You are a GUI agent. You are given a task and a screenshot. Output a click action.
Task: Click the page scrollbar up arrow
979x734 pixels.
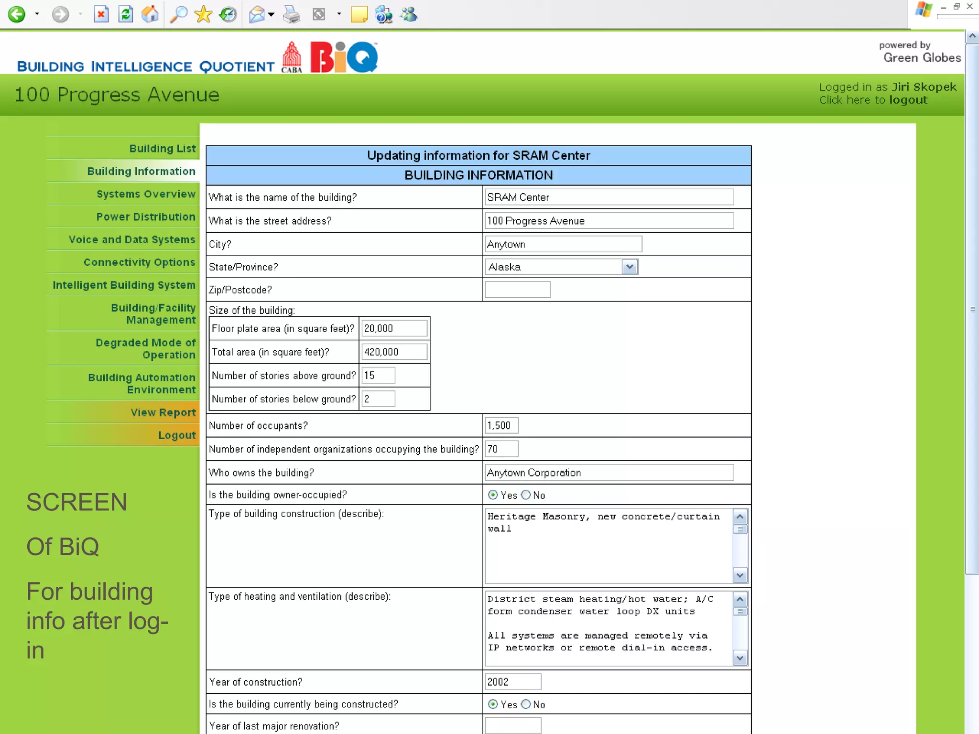[972, 37]
